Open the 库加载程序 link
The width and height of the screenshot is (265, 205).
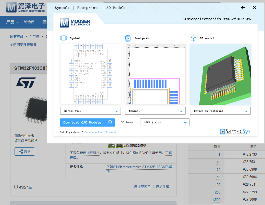91,153
